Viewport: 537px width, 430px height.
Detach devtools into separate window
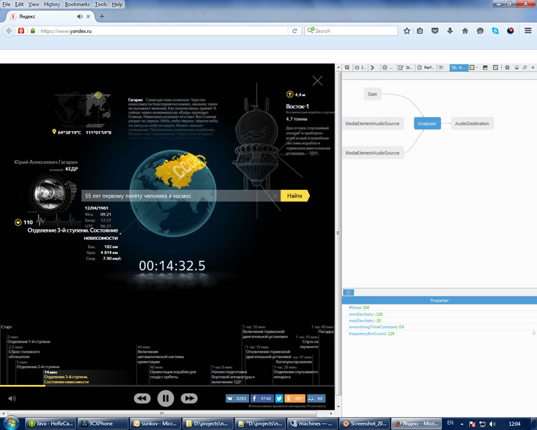(x=525, y=68)
